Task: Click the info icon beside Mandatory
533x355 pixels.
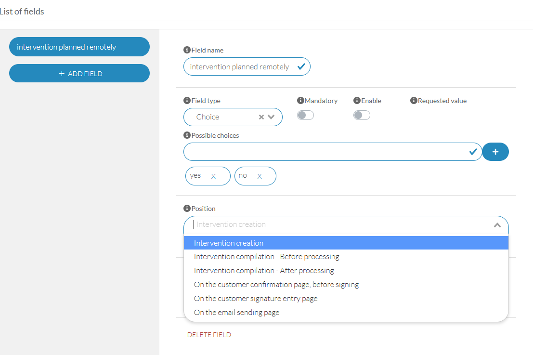Action: point(300,100)
